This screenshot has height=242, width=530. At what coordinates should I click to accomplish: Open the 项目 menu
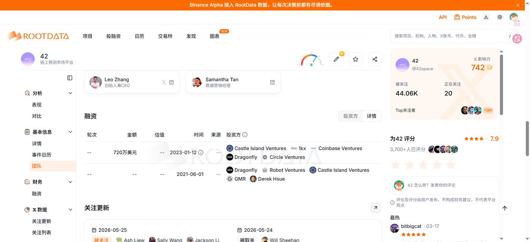point(88,37)
